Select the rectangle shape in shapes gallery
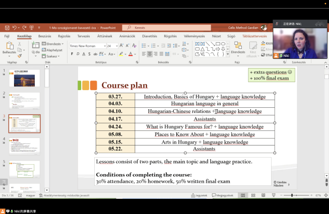The image size is (329, 214). (218, 44)
